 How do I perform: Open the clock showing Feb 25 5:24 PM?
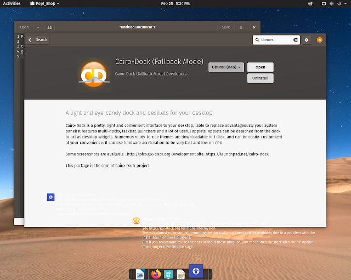coord(175,3)
